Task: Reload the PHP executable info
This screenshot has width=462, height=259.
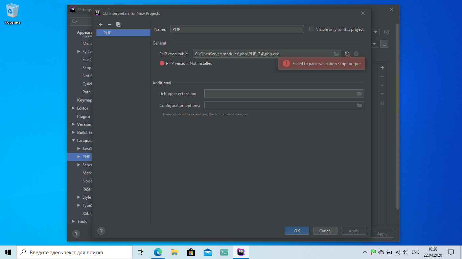Action: click(x=347, y=54)
